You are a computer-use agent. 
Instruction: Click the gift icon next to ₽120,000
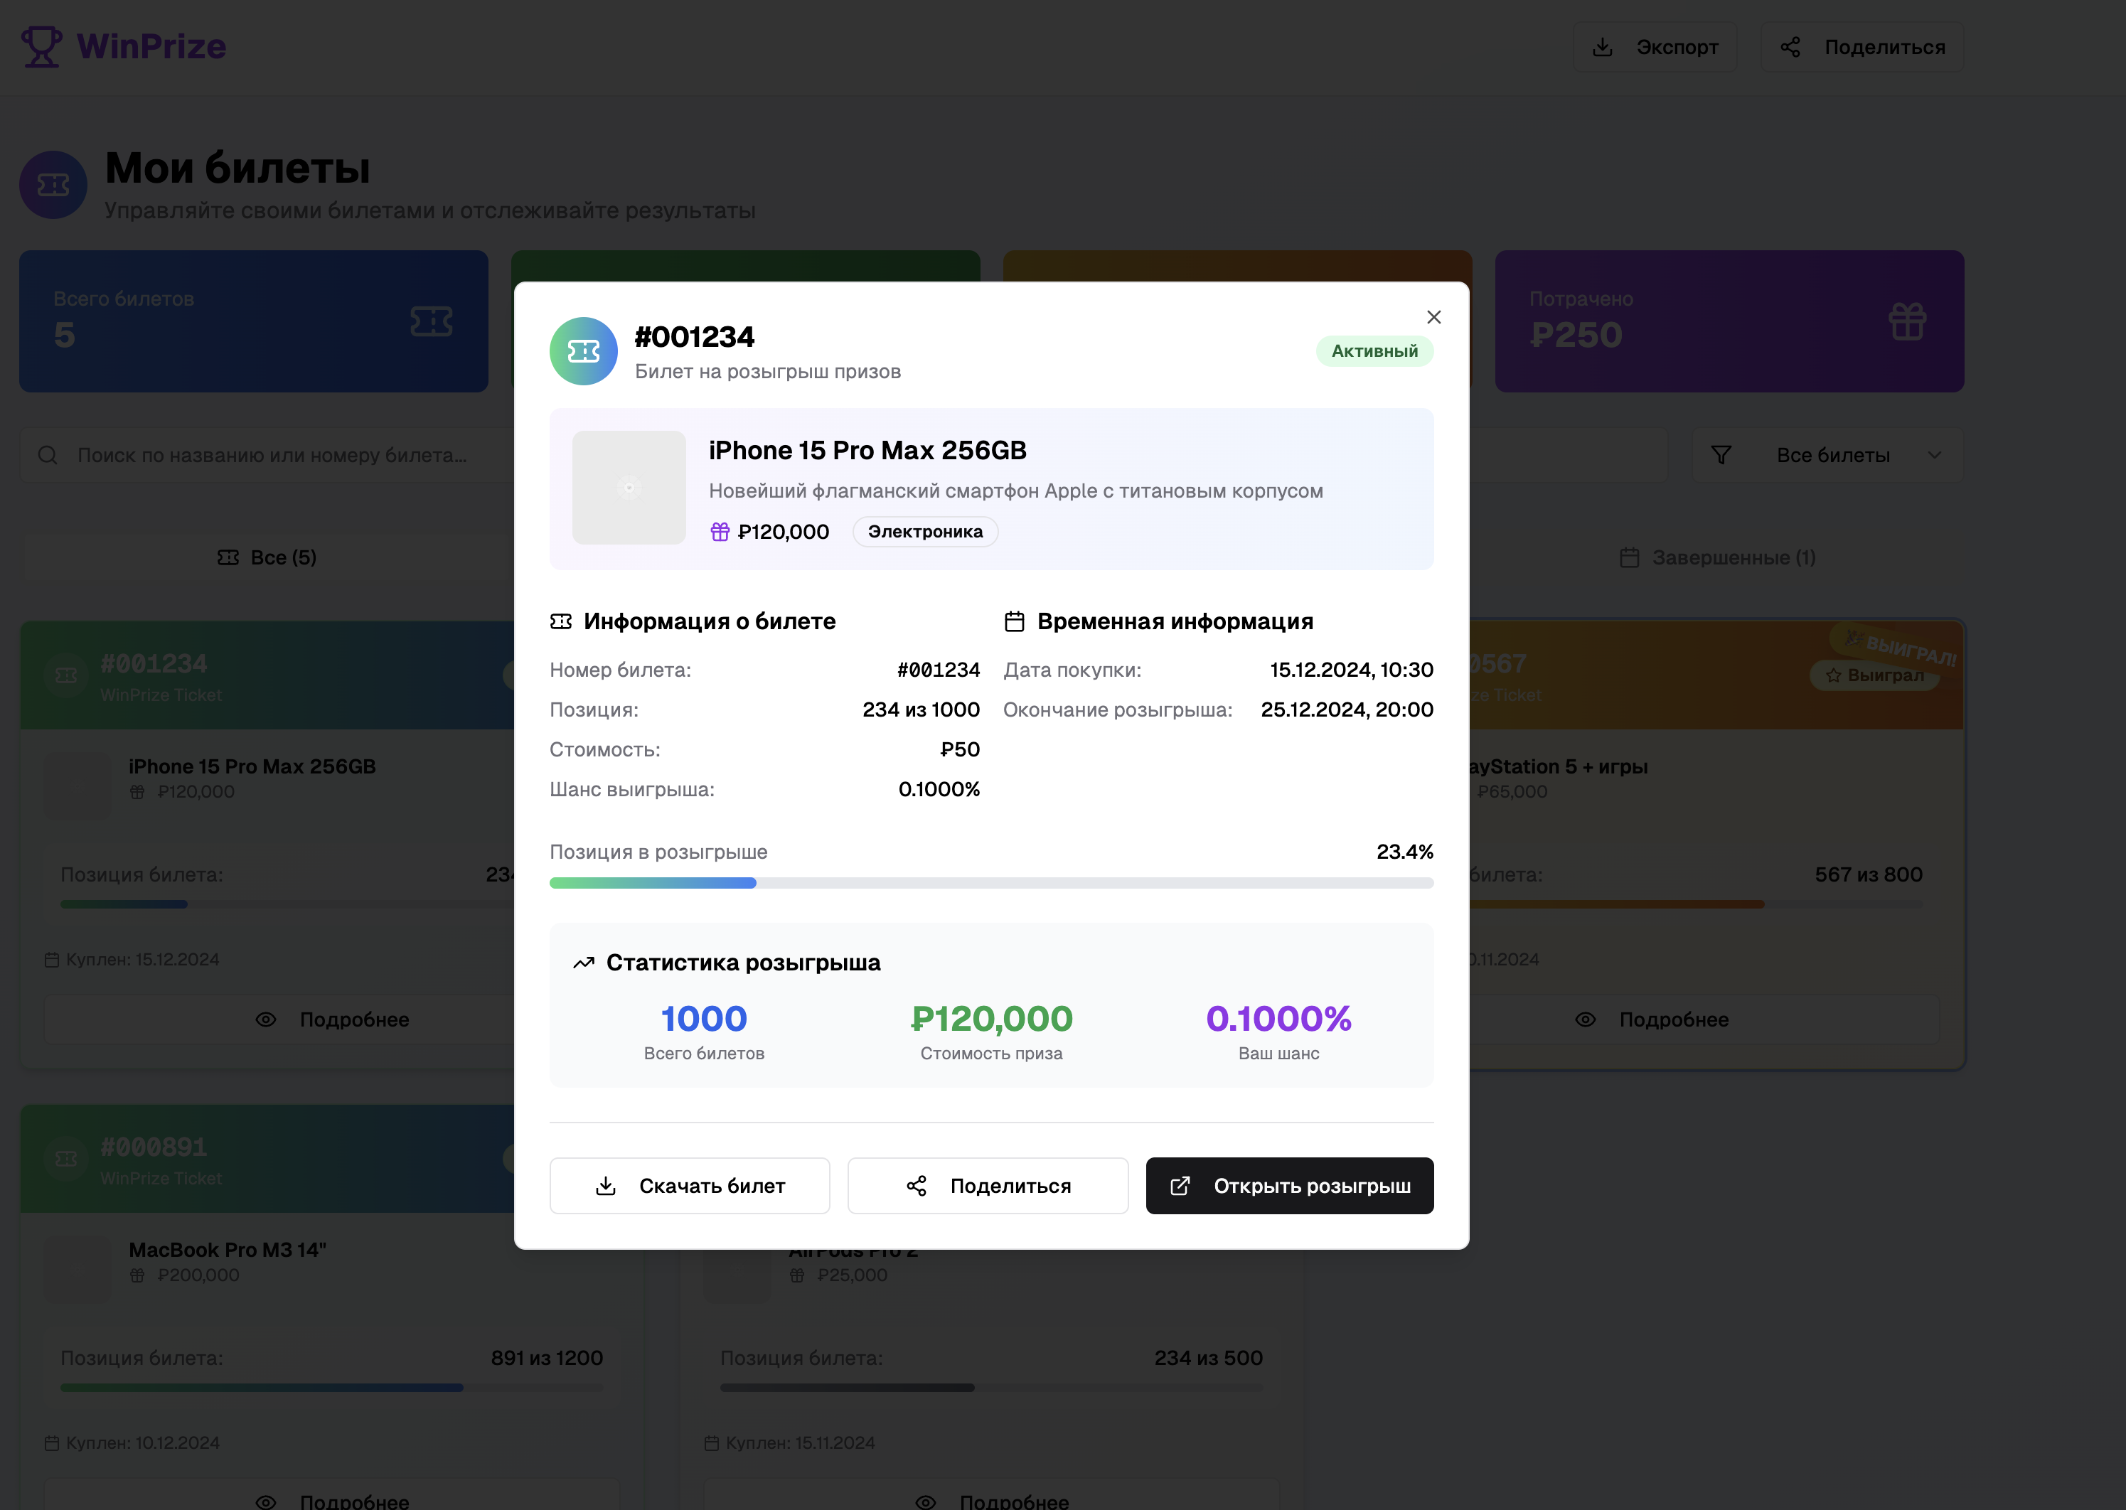tap(720, 532)
